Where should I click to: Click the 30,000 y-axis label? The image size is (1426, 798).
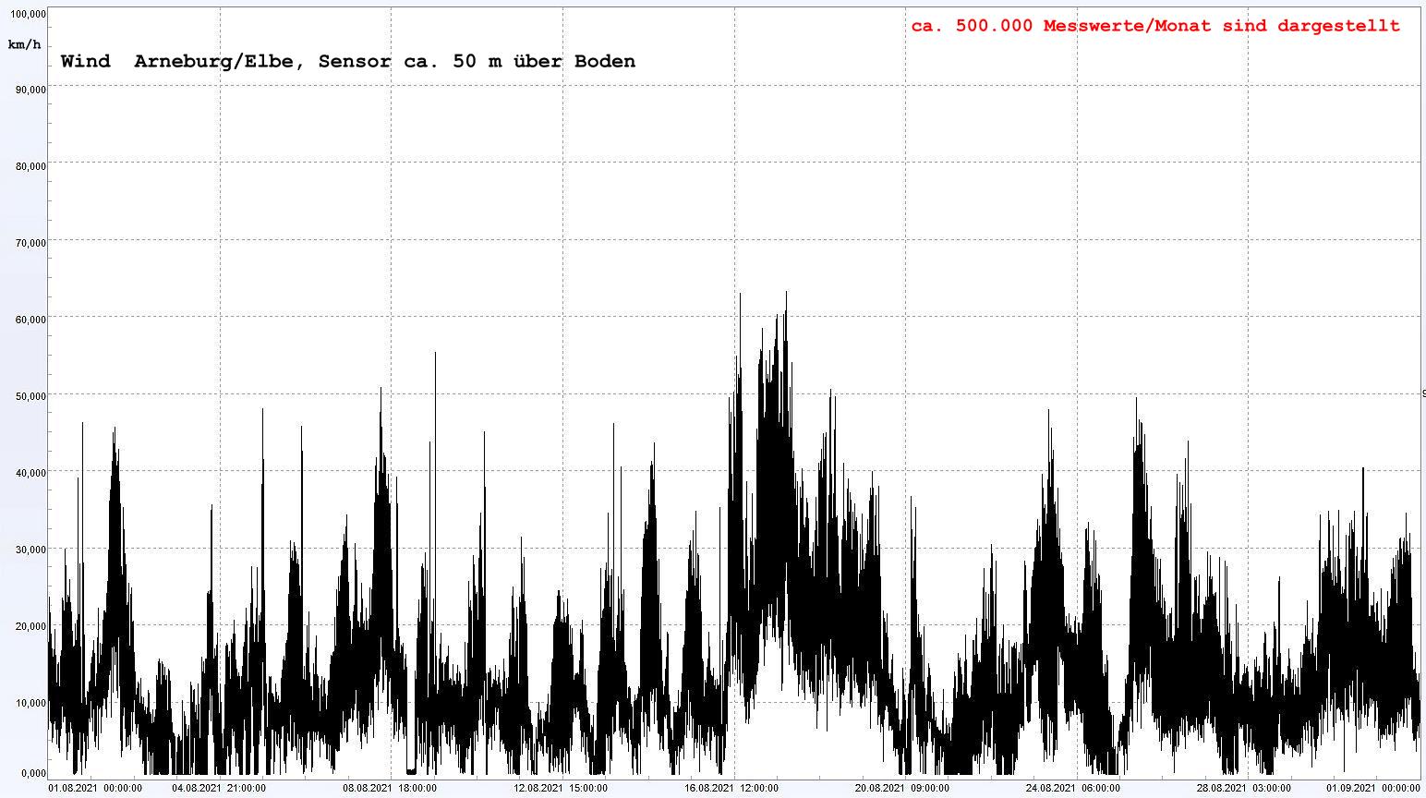[31, 550]
